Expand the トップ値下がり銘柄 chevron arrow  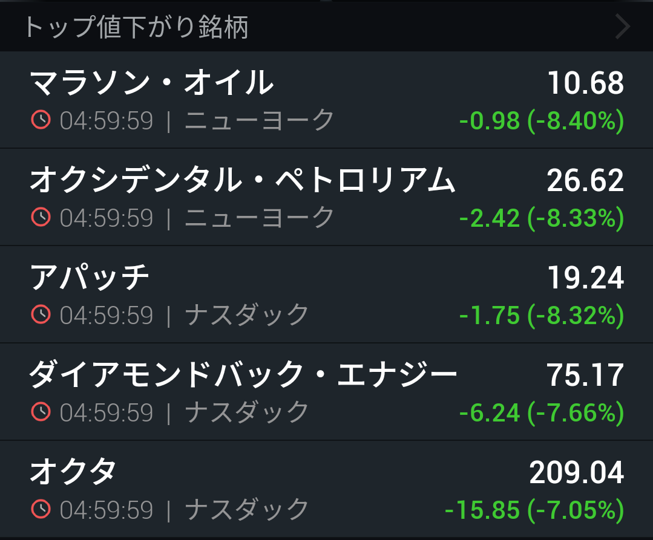tap(623, 27)
